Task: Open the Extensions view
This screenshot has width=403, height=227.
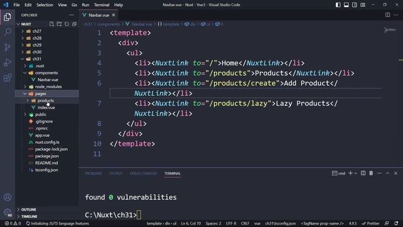Action: 8,78
